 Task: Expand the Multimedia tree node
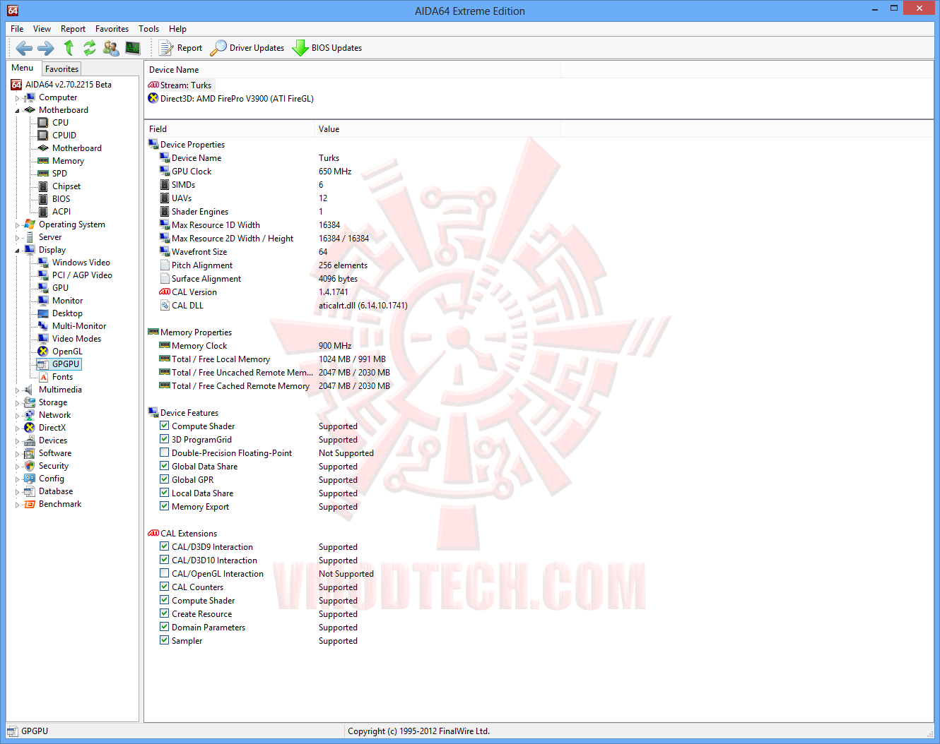click(17, 390)
